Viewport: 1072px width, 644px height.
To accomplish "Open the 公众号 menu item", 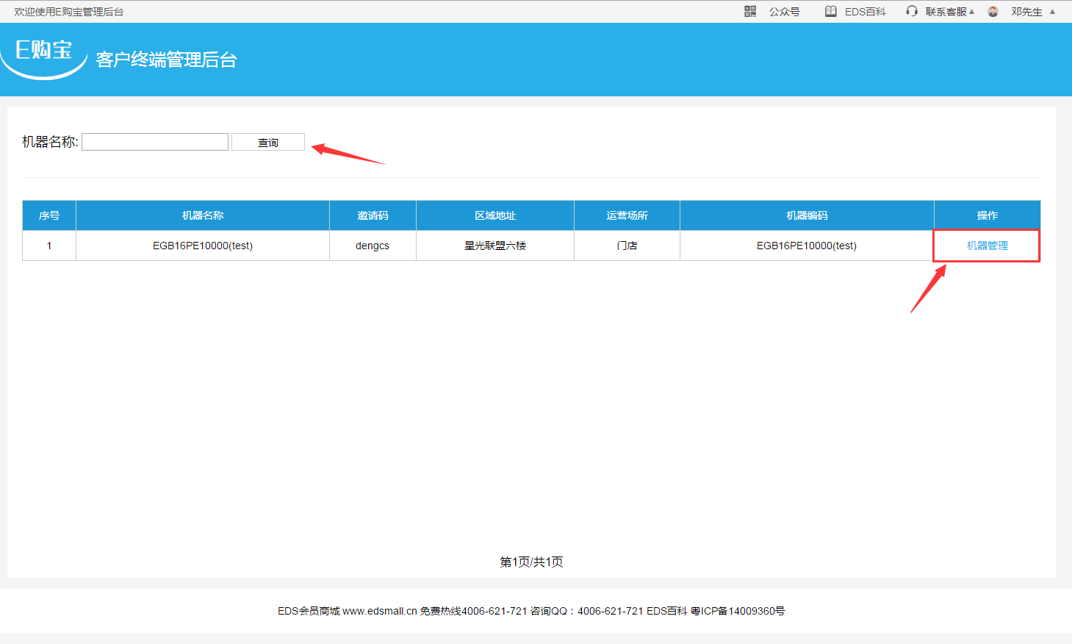I will [784, 12].
